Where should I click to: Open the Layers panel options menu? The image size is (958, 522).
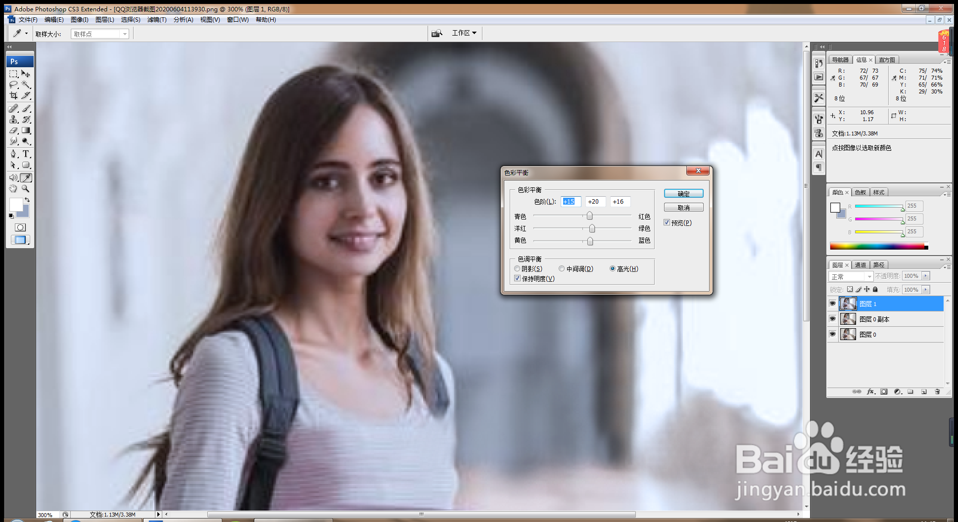pyautogui.click(x=947, y=267)
